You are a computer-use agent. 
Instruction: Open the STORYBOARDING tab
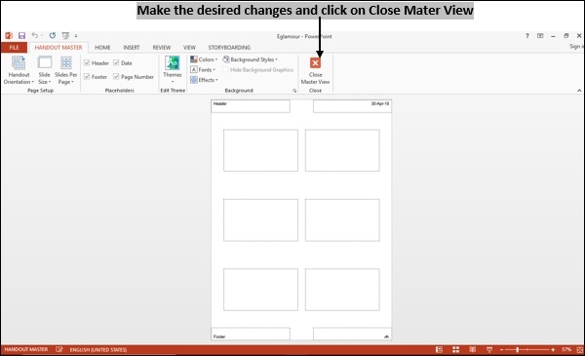coord(229,48)
